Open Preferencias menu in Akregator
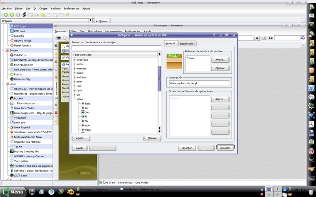The width and height of the screenshot is (316, 197). (71, 9)
